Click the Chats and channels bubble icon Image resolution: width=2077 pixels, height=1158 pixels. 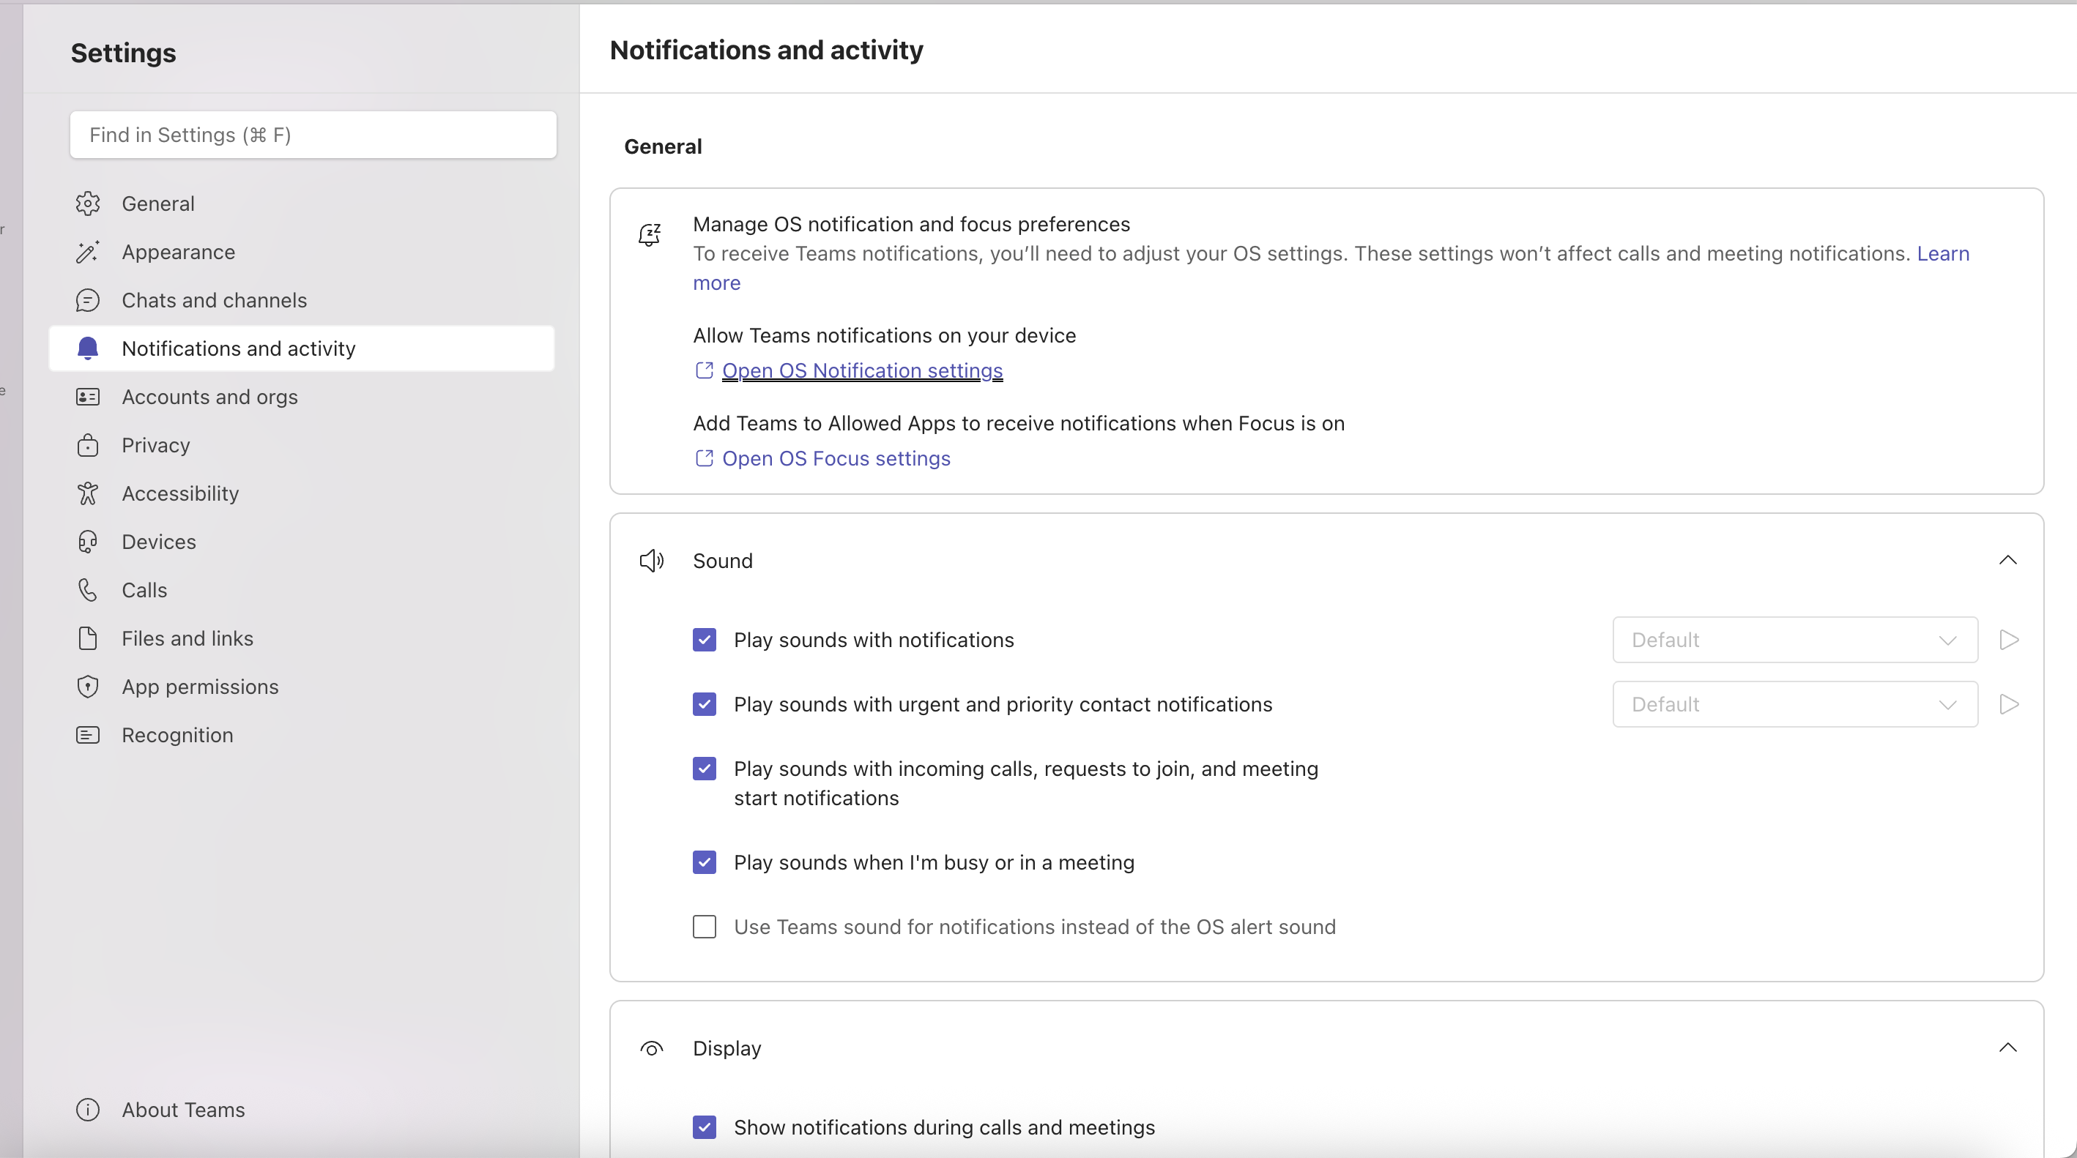click(x=87, y=301)
